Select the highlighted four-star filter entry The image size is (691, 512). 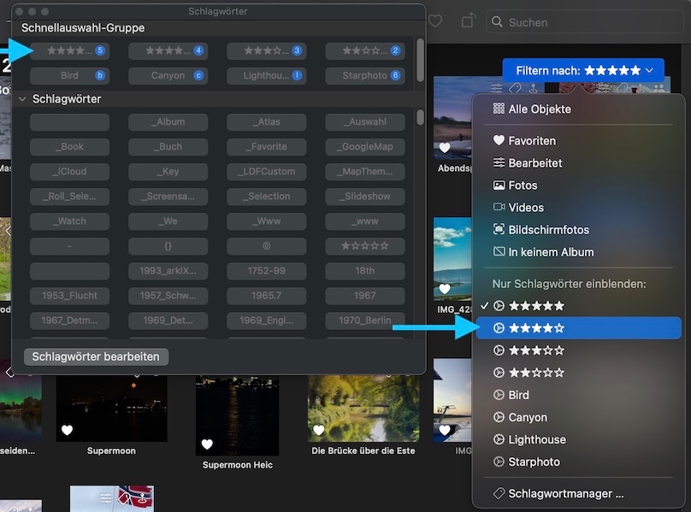click(536, 328)
